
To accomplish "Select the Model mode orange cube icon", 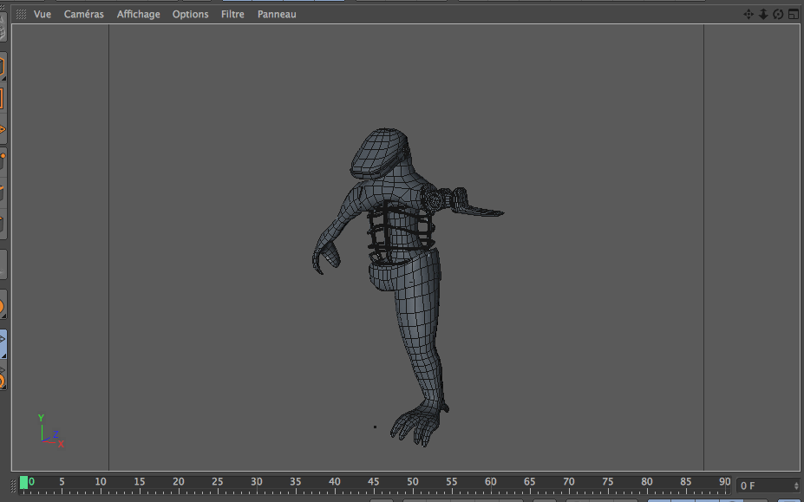I will point(2,67).
